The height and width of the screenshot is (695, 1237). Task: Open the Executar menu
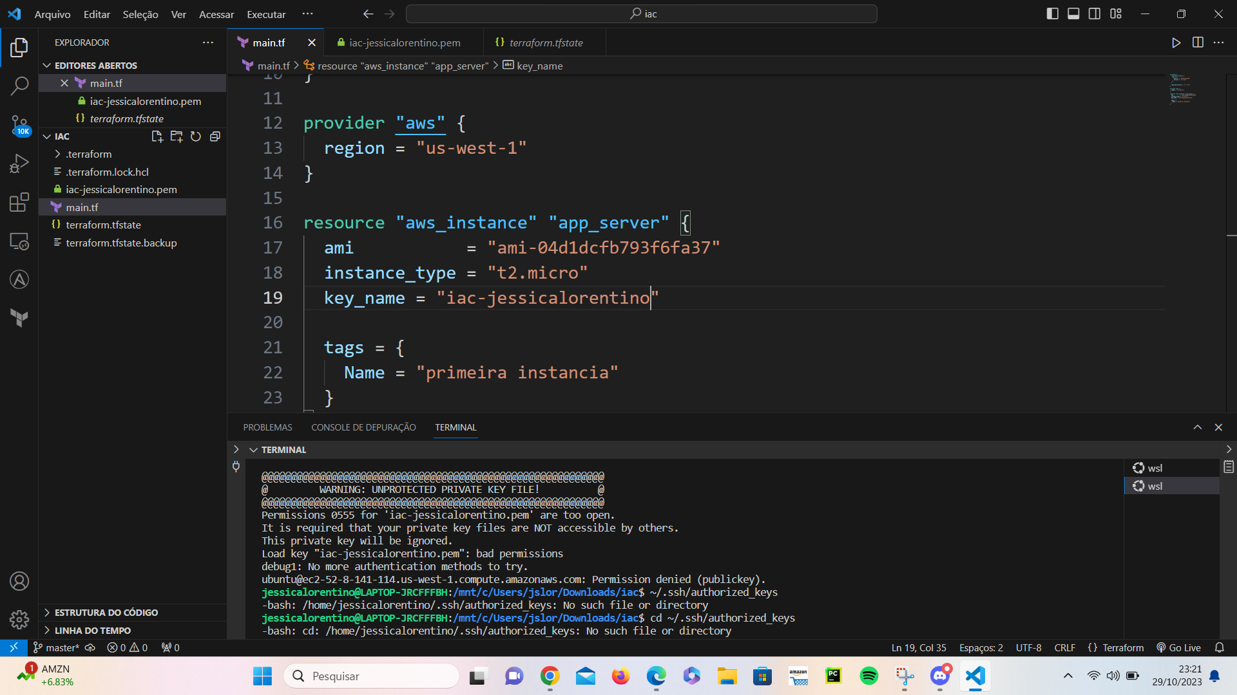click(x=266, y=14)
